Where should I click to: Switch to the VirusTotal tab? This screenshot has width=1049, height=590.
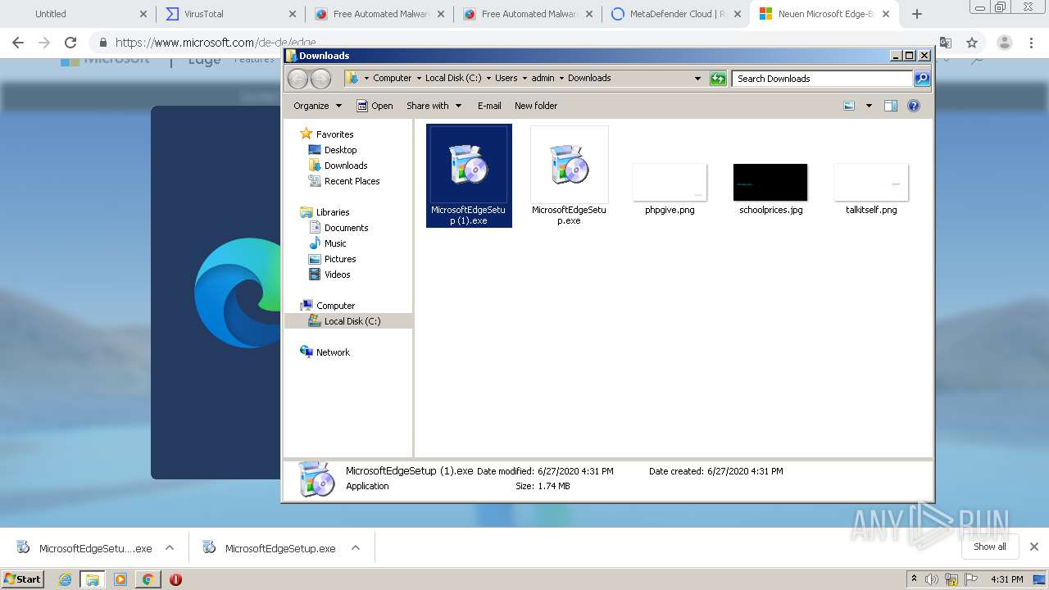(x=229, y=14)
